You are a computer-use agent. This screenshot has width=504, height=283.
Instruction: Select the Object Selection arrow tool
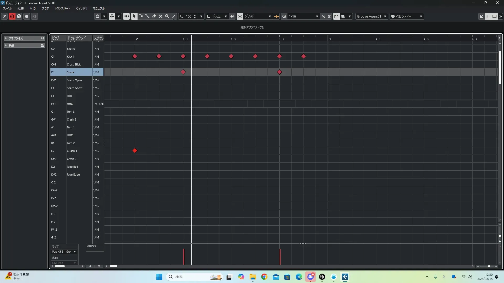point(134,16)
